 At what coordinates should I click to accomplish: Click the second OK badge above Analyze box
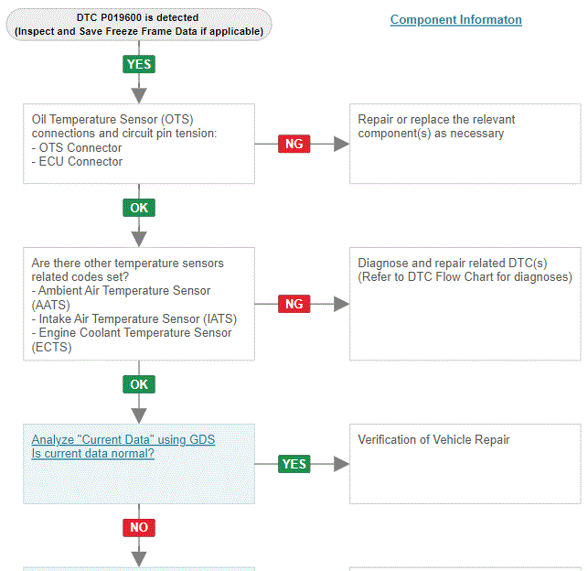pos(139,384)
